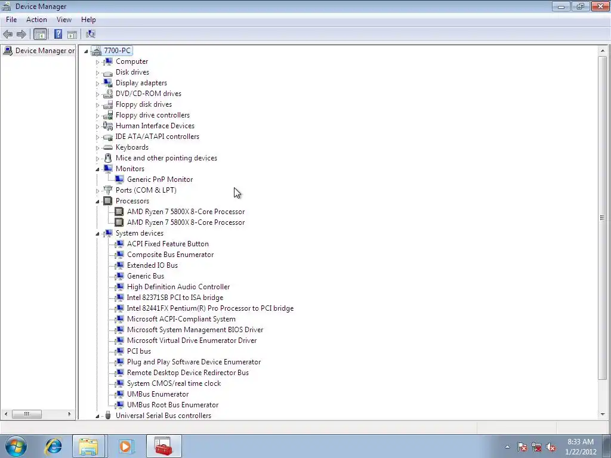
Task: Collapse the System devices category
Action: (97, 234)
